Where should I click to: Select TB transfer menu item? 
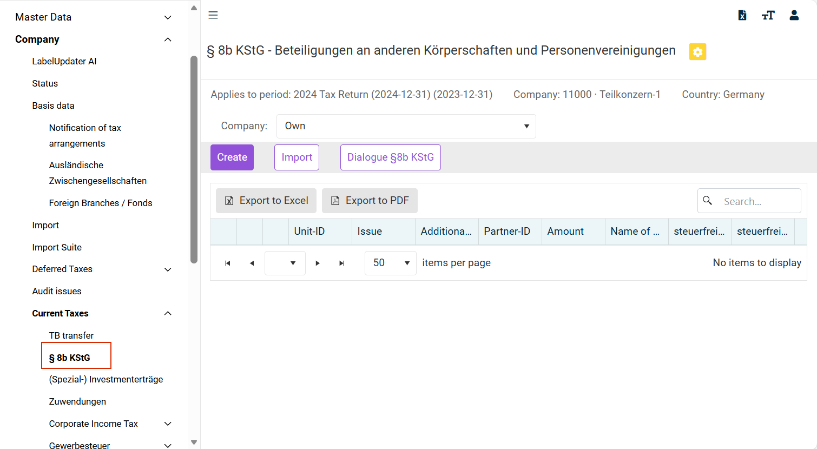(71, 335)
